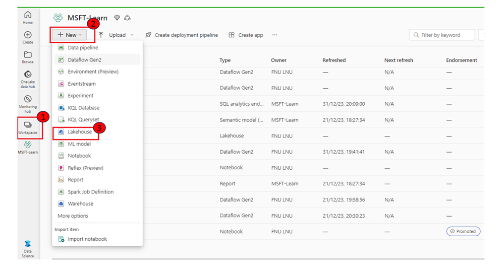Click the Create app button
The width and height of the screenshot is (504, 273).
(246, 35)
